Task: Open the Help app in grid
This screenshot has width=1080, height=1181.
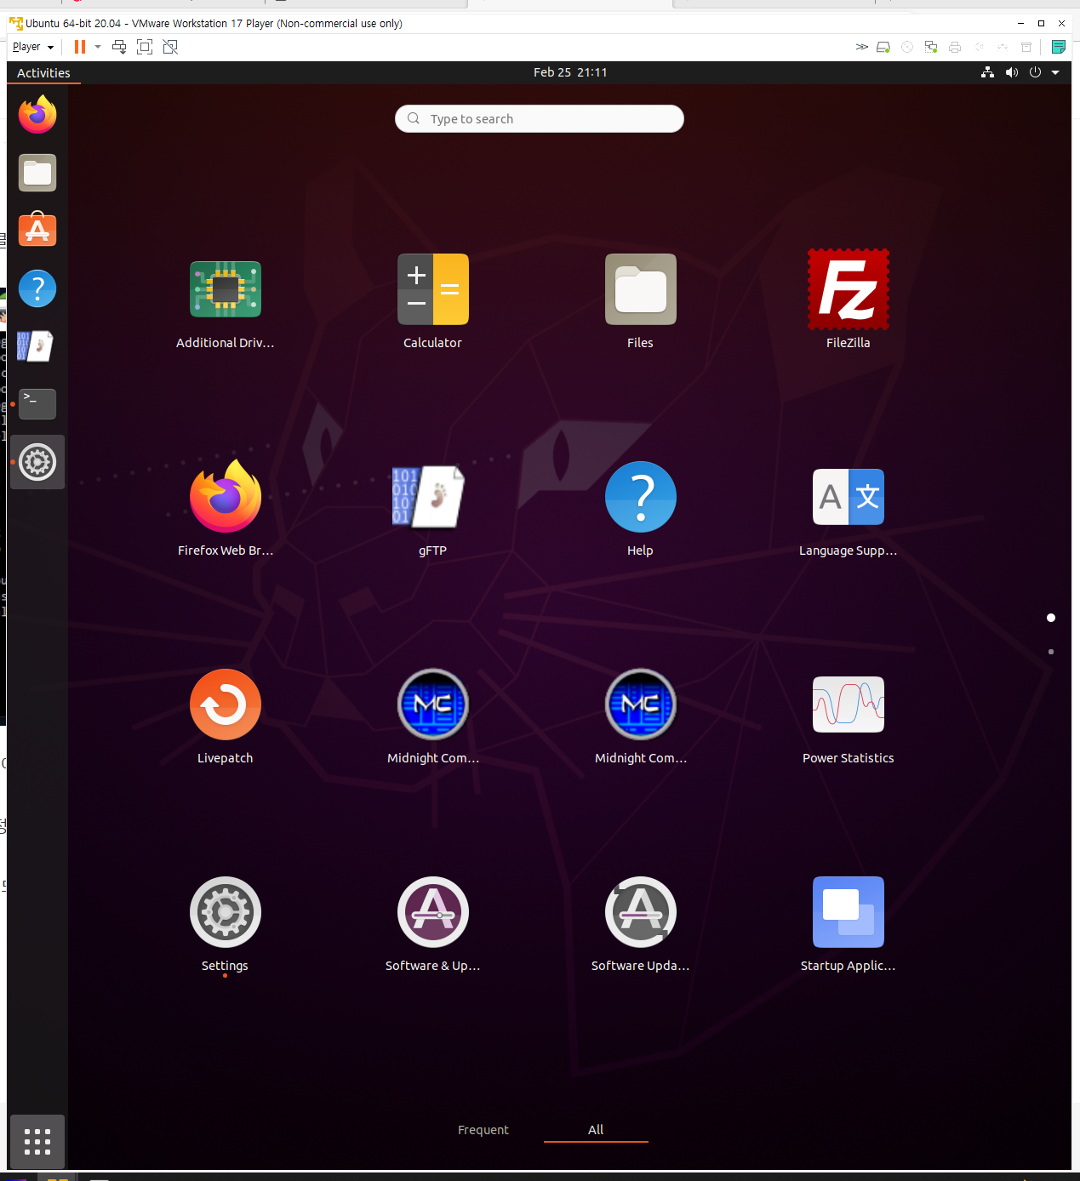Action: point(640,497)
